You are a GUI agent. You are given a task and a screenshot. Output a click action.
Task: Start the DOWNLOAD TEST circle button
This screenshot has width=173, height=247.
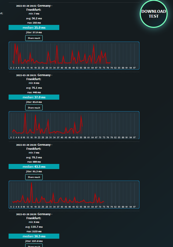coord(154,14)
